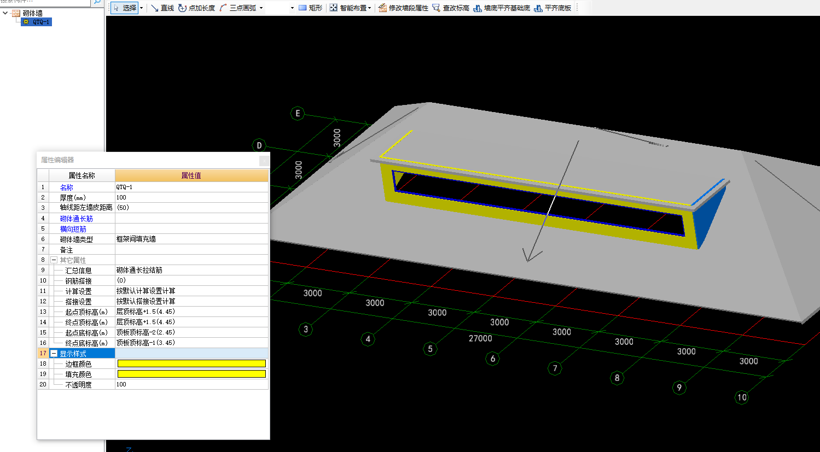
Task: Collapse the 其它属性 group
Action: [54, 260]
